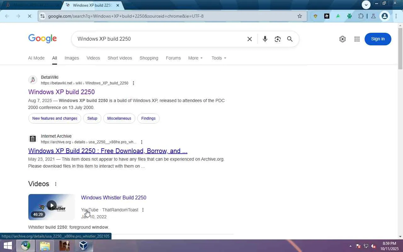Click the network icon in system tray

366,246
